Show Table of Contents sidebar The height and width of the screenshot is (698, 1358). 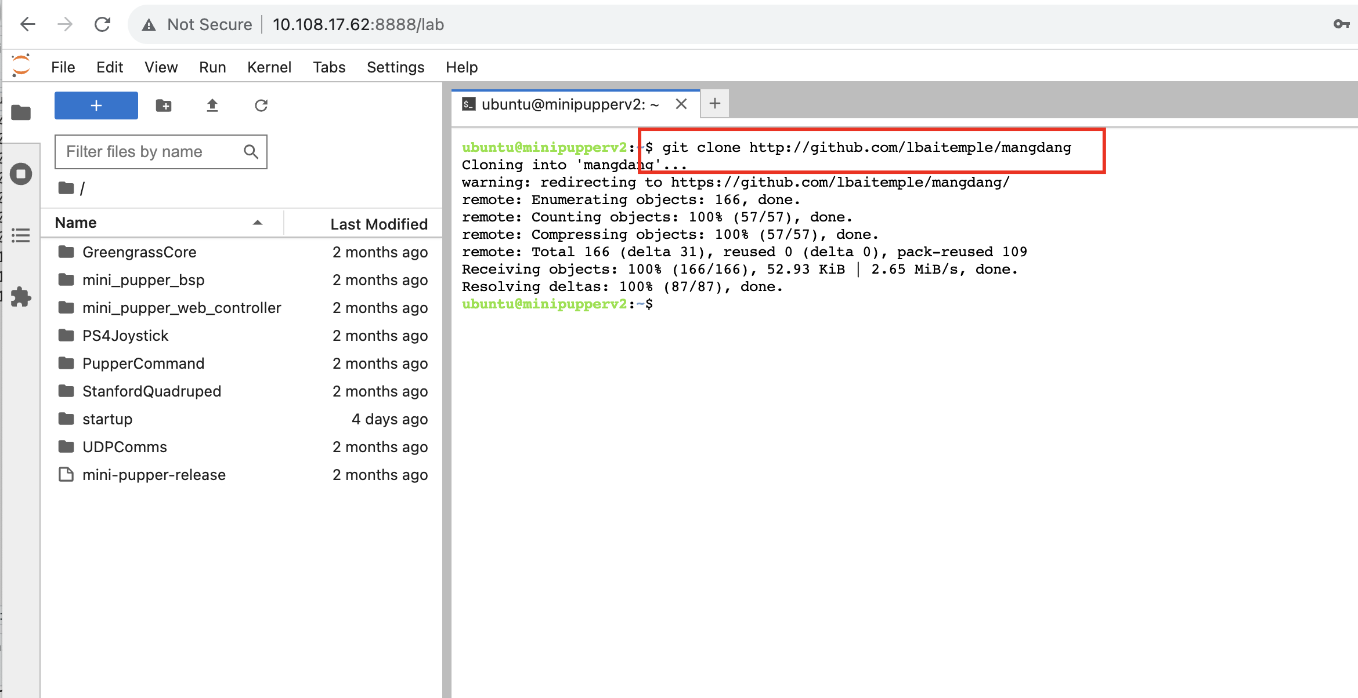21,235
